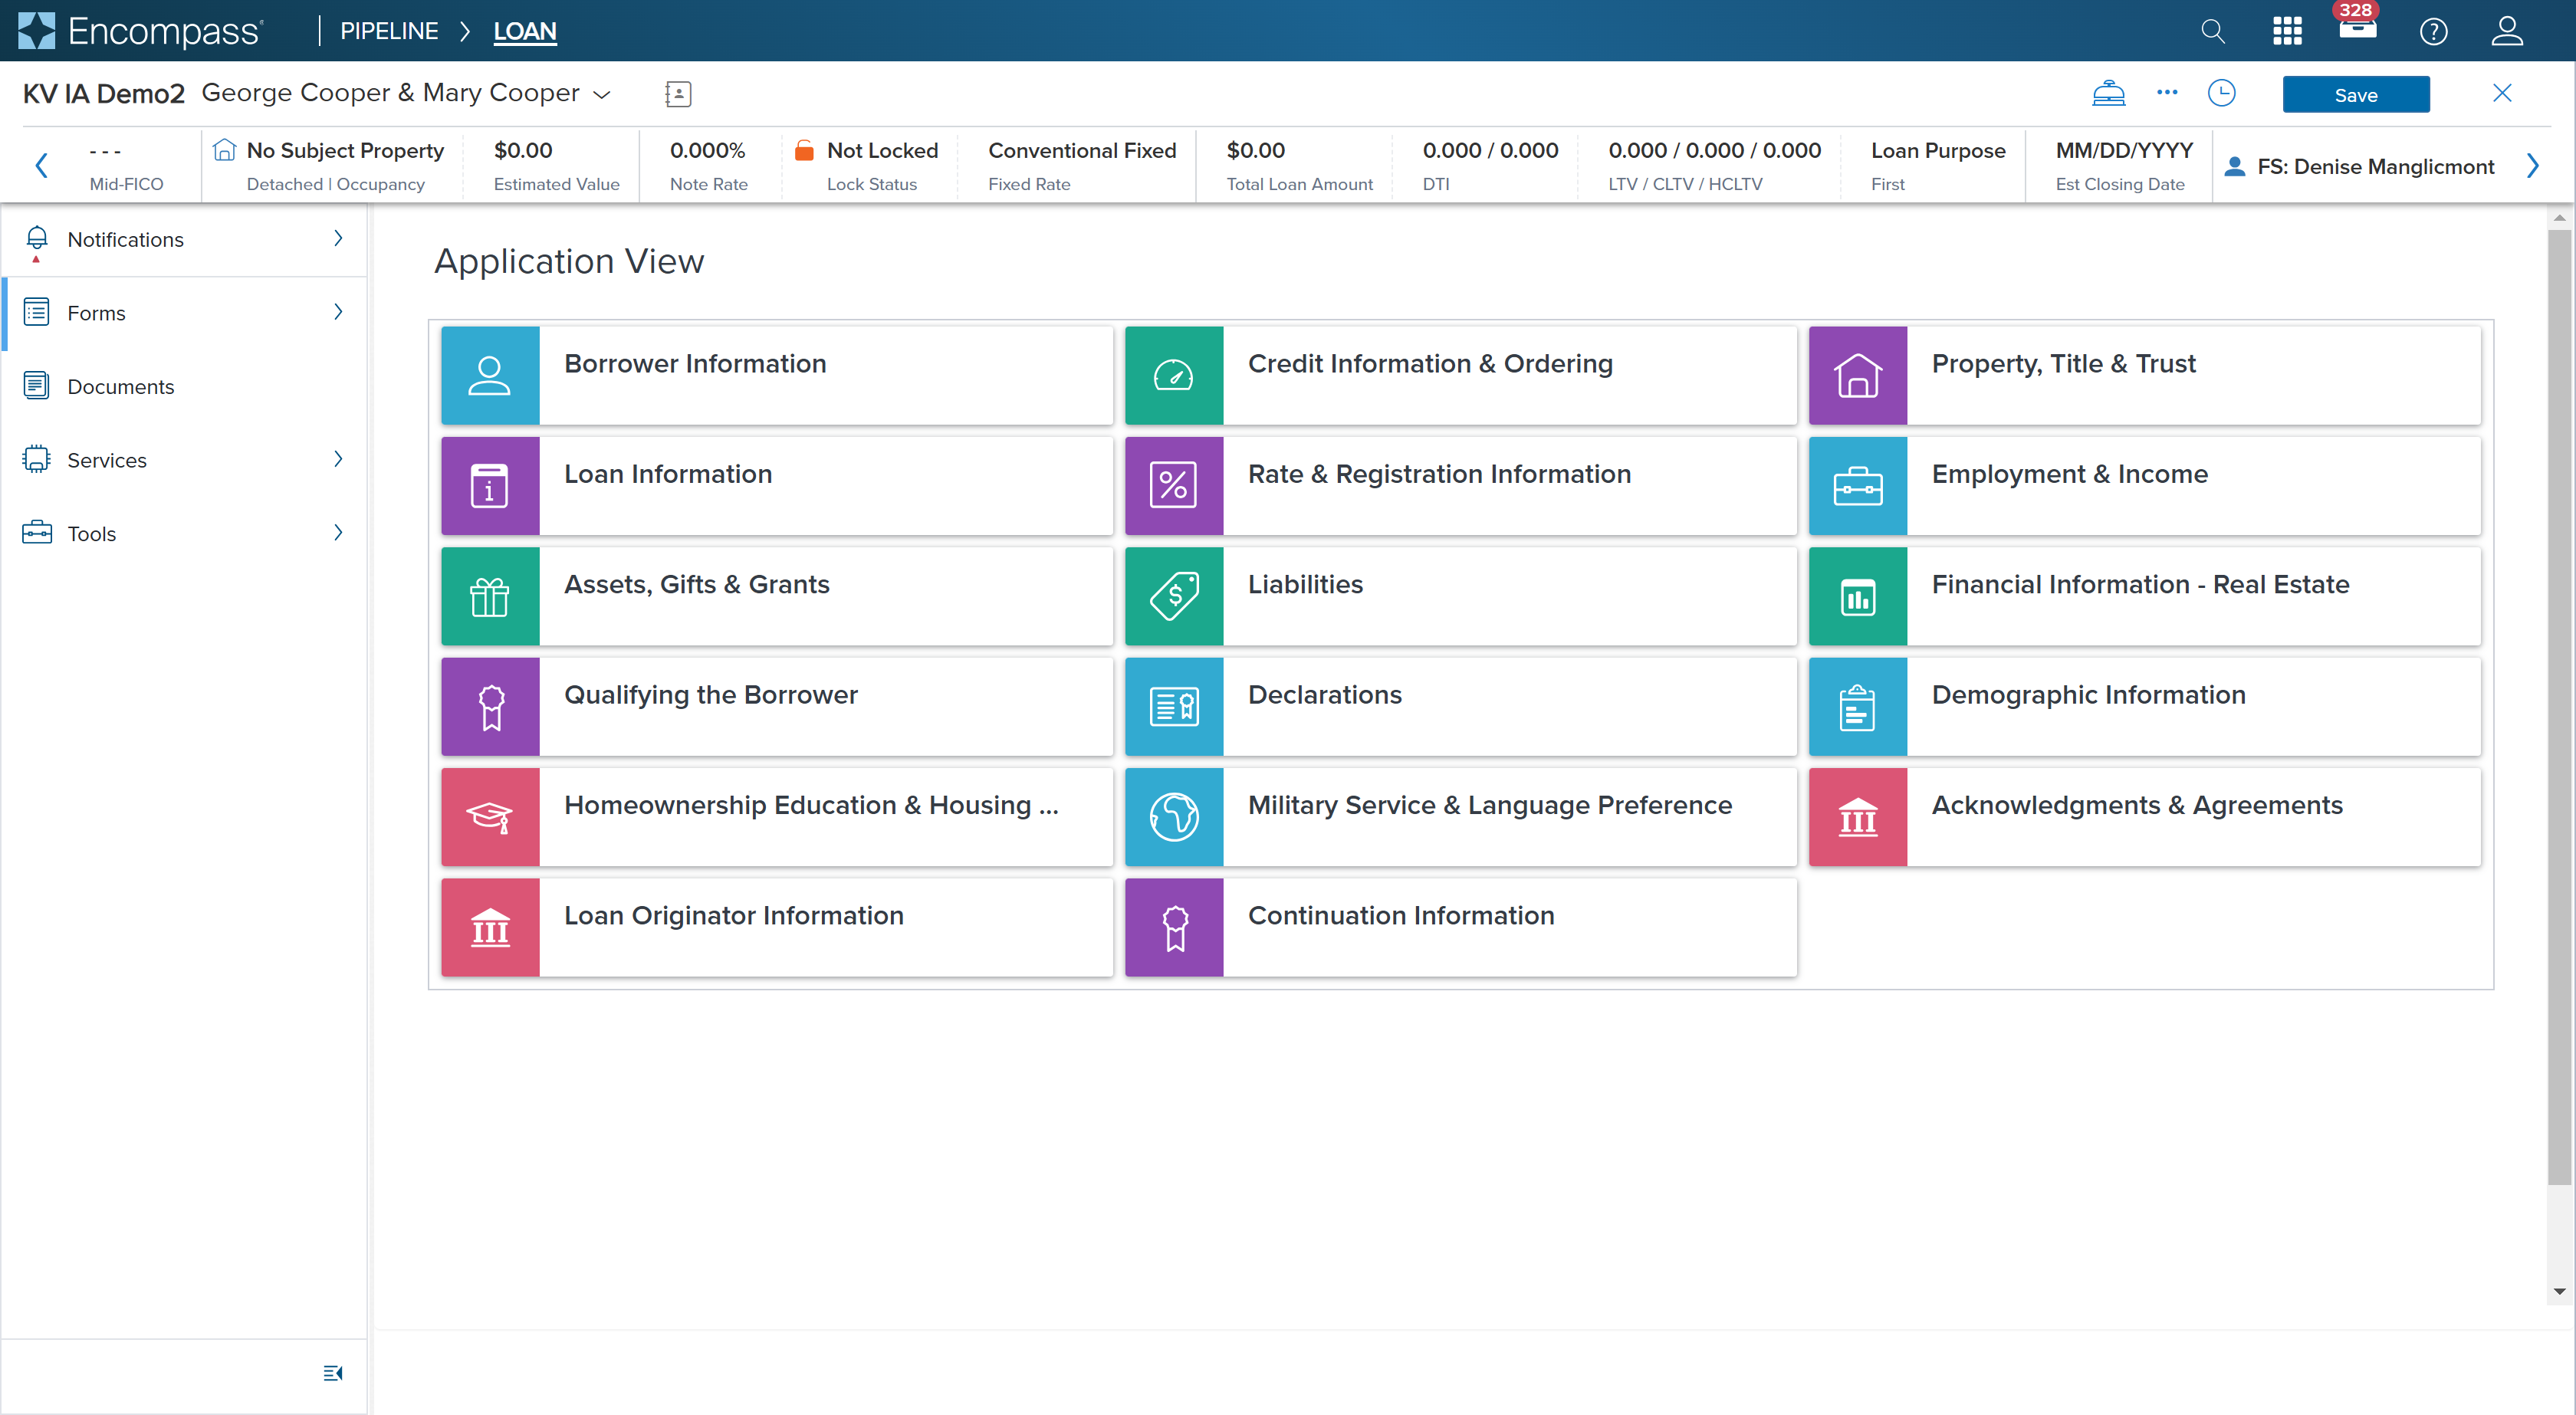Go to PIPELINE in breadcrumb
This screenshot has height=1415, width=2576.
coord(389,31)
